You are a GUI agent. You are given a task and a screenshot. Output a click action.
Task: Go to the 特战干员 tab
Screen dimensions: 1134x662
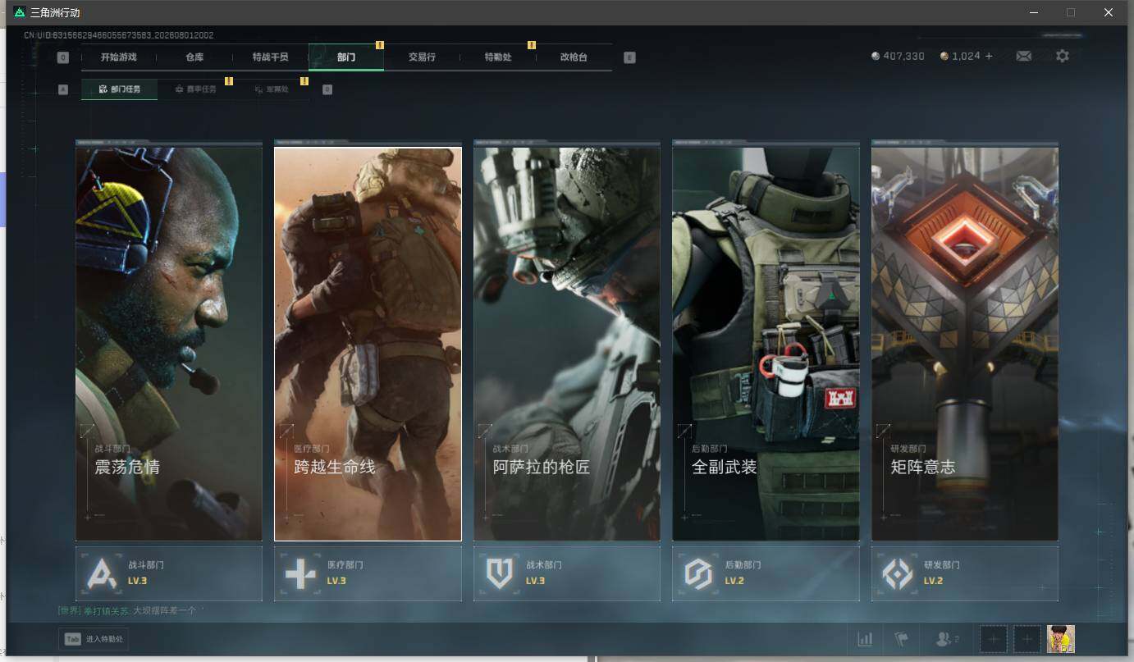tap(271, 57)
